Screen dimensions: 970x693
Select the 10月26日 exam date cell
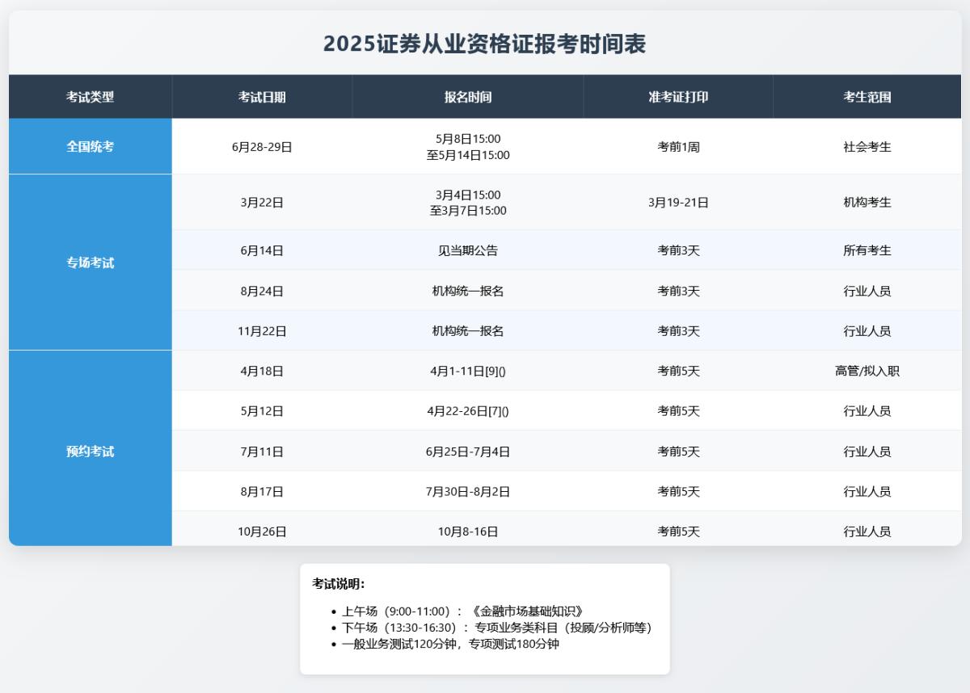pyautogui.click(x=260, y=531)
